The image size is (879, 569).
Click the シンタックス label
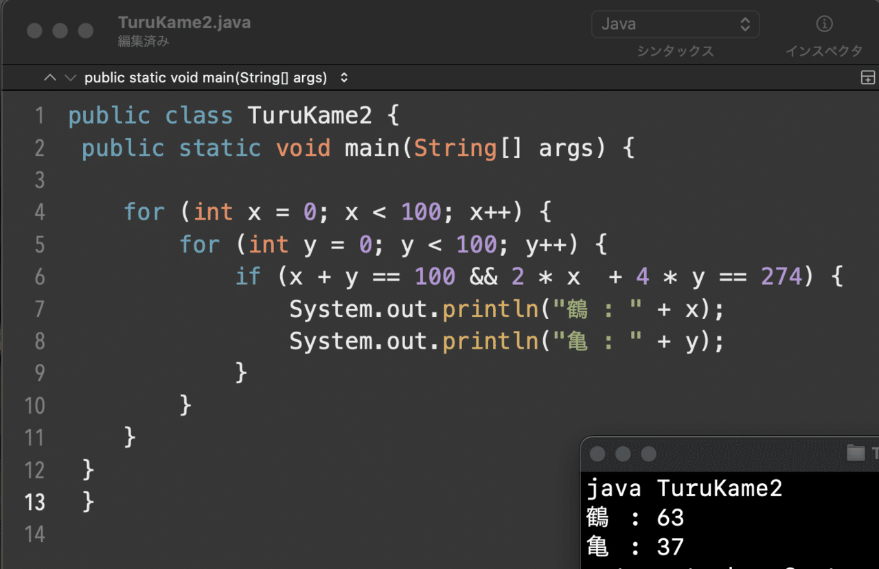click(675, 51)
